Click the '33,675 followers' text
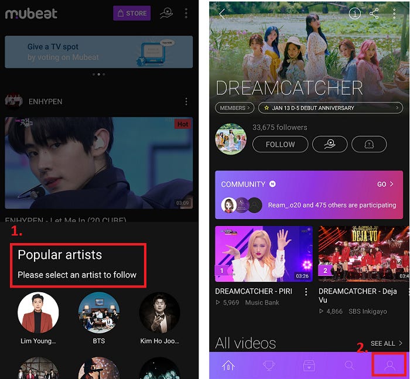 click(x=280, y=127)
